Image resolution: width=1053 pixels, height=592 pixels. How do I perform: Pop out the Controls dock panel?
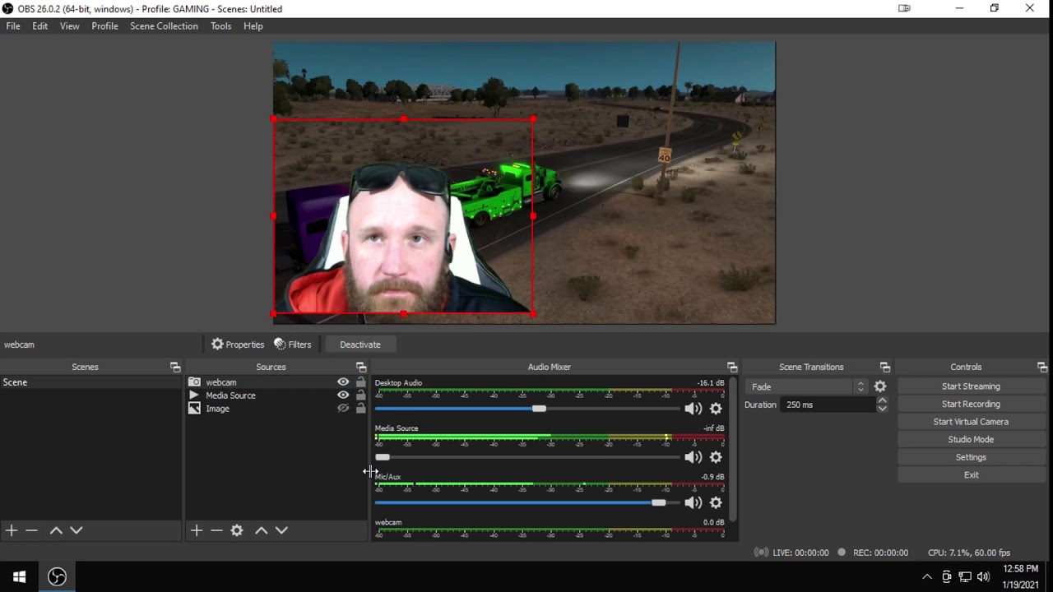pos(1042,367)
